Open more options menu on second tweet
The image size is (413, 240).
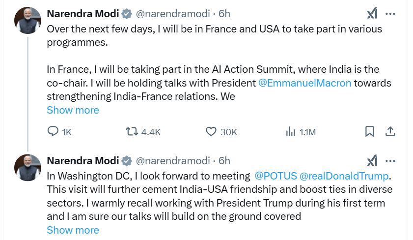[x=391, y=161]
